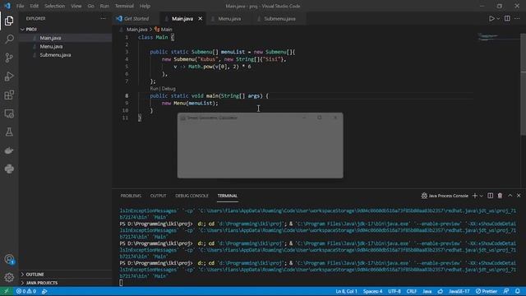Split the terminal
Screen dimensions: 526x296
click(490, 196)
